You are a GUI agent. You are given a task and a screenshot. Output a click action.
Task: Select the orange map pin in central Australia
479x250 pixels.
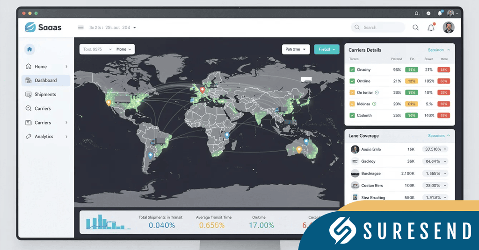coord(299,150)
